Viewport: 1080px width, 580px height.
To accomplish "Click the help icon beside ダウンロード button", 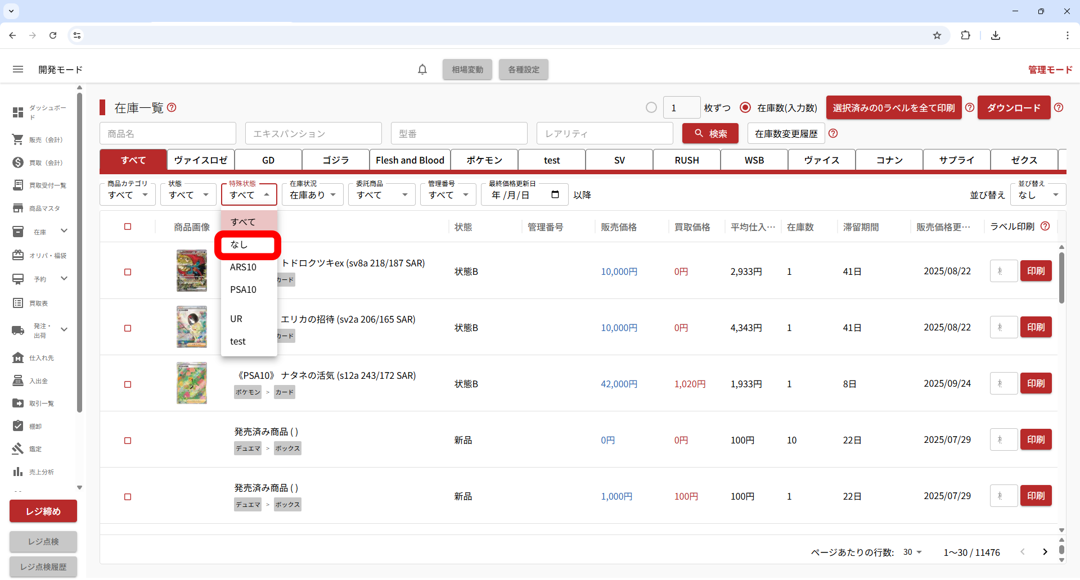I will [x=1059, y=107].
